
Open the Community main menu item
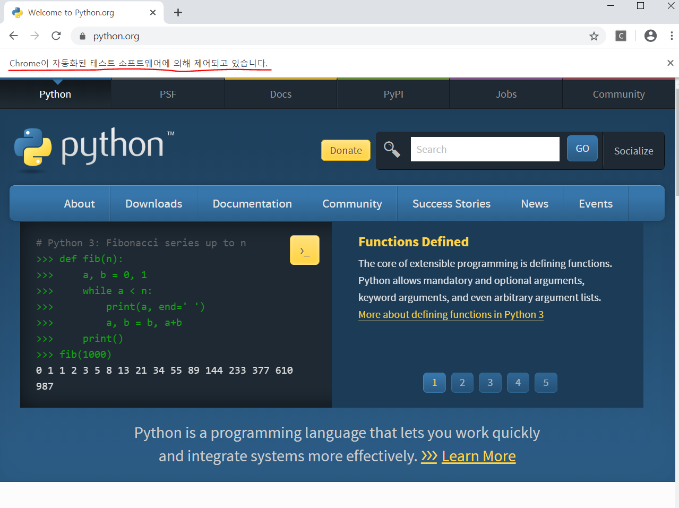(x=352, y=203)
